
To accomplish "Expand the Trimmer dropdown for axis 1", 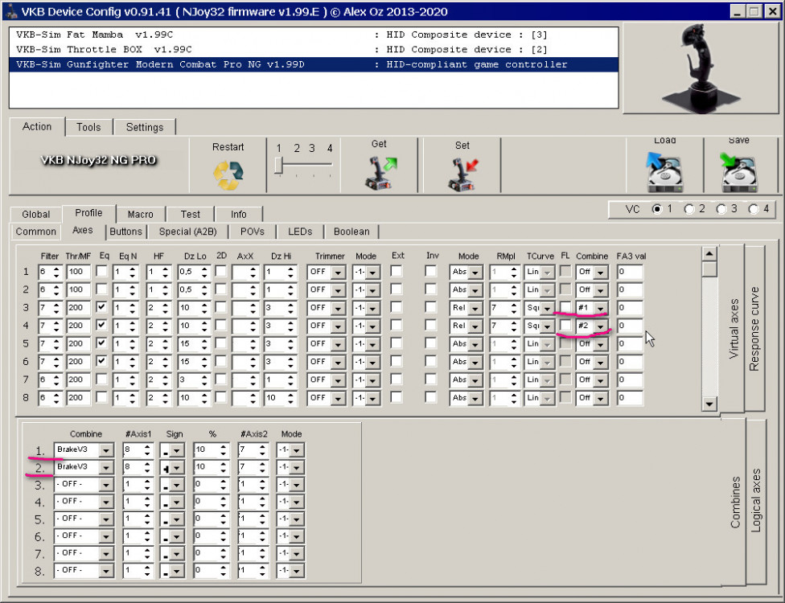I will [x=338, y=273].
